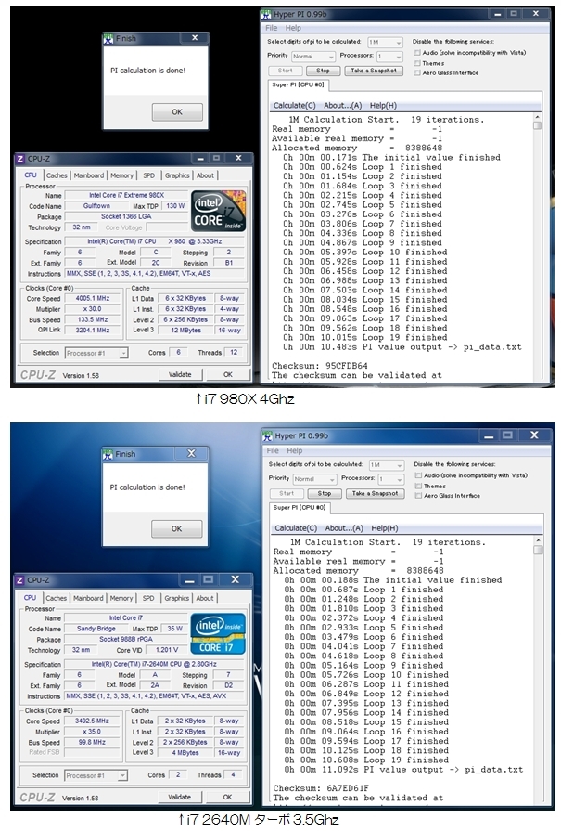Open the Processors dropdown in the Hyper PI showing 10.483s
The height and width of the screenshot is (831, 561).
[x=390, y=57]
